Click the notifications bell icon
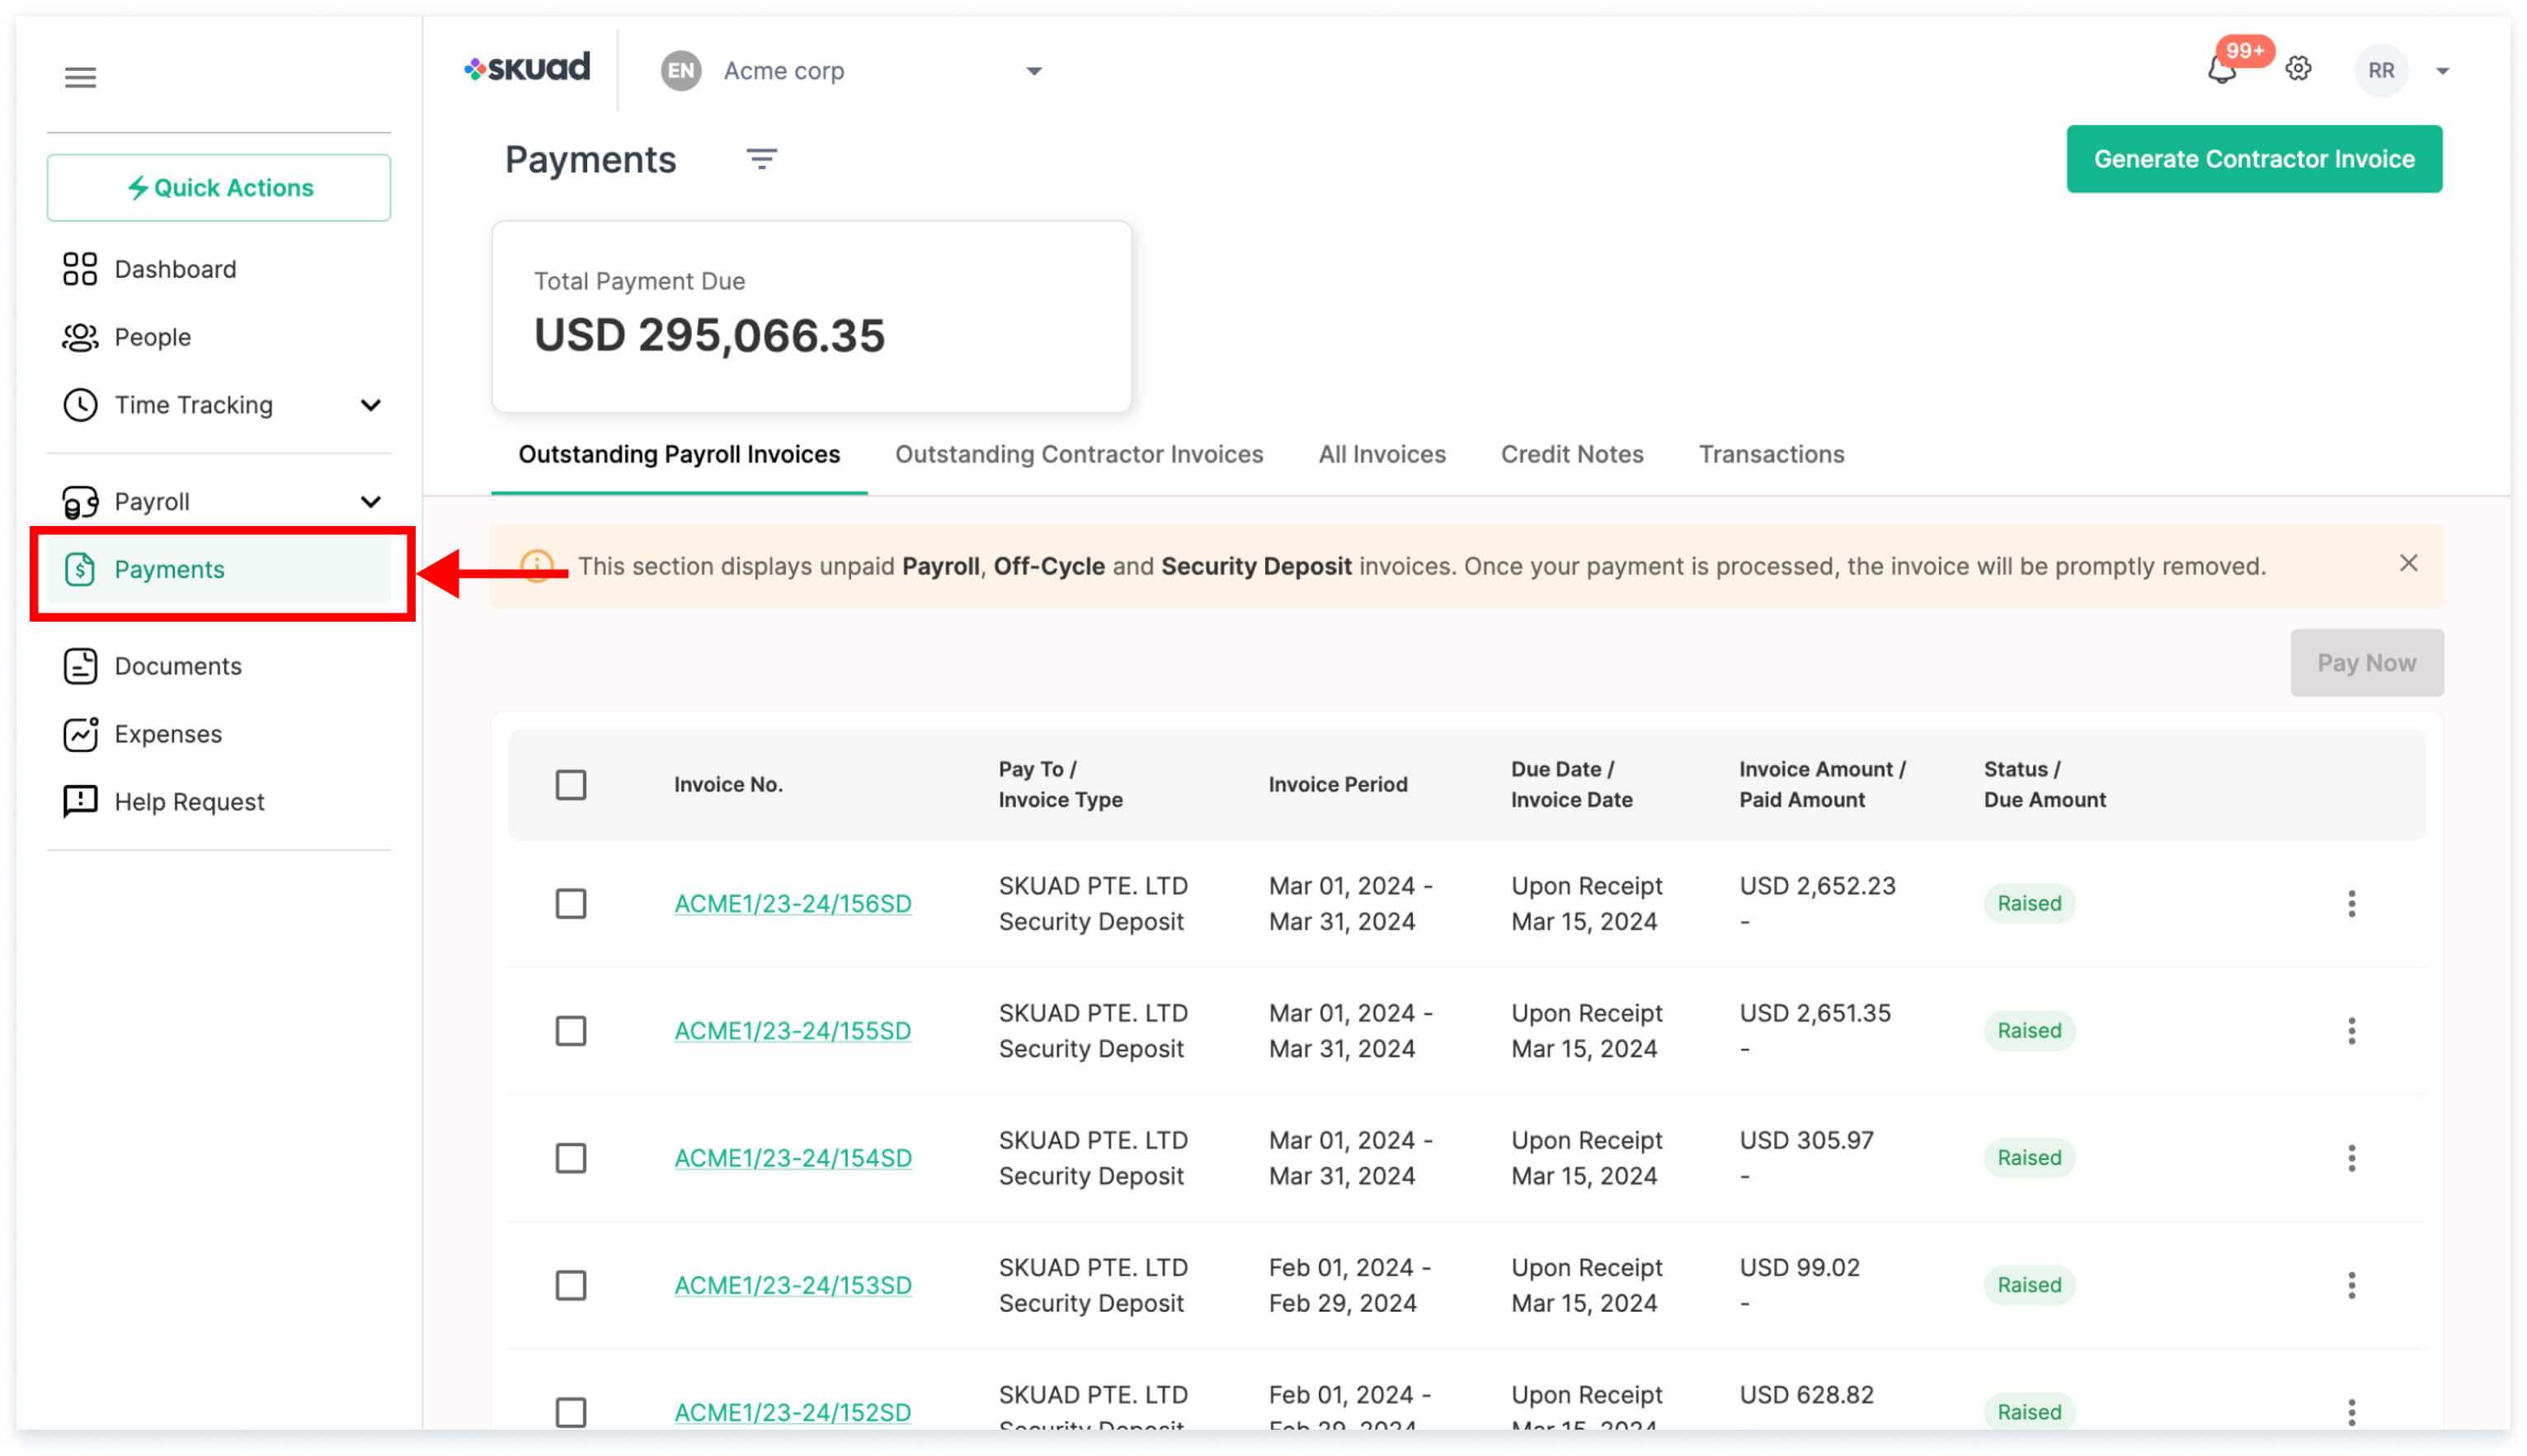Screen dimensions: 2527x1456 2220,70
